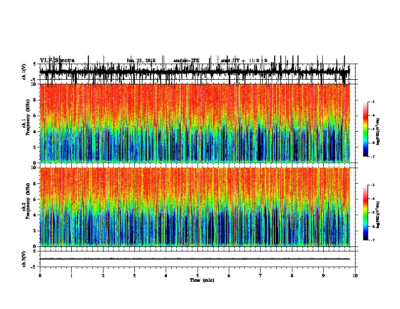This screenshot has height=309, width=400.
Task: Click the 'VLF Spectra' plot title
Action: (57, 61)
